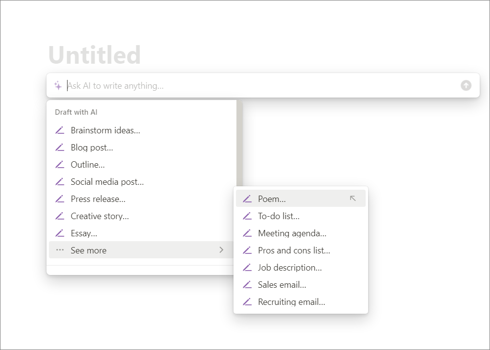Select Blog post draft option

pos(141,148)
